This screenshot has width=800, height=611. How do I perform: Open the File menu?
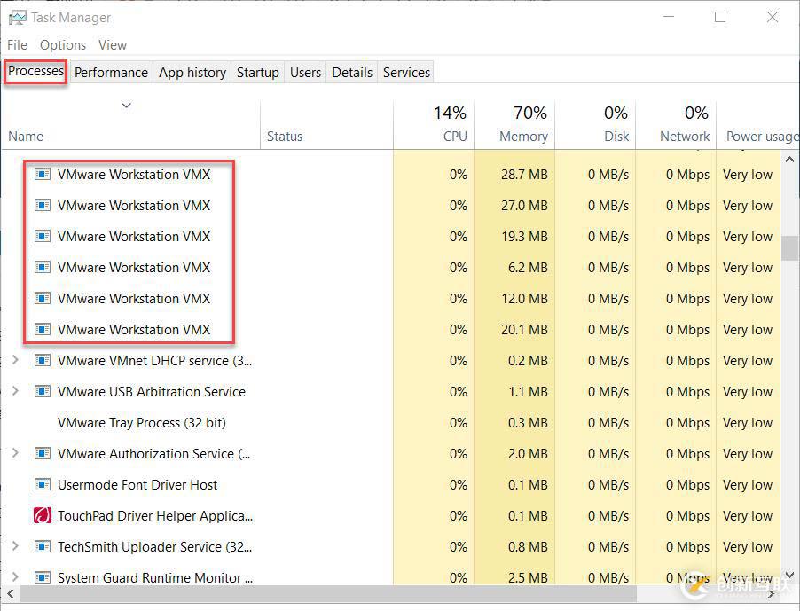pos(18,45)
